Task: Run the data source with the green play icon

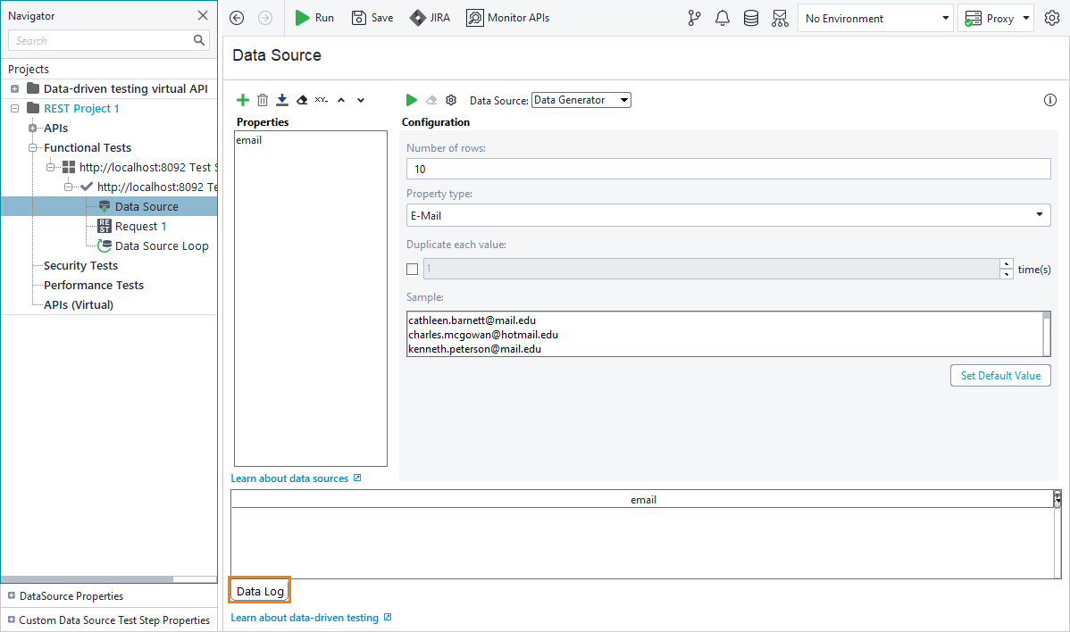Action: 412,100
